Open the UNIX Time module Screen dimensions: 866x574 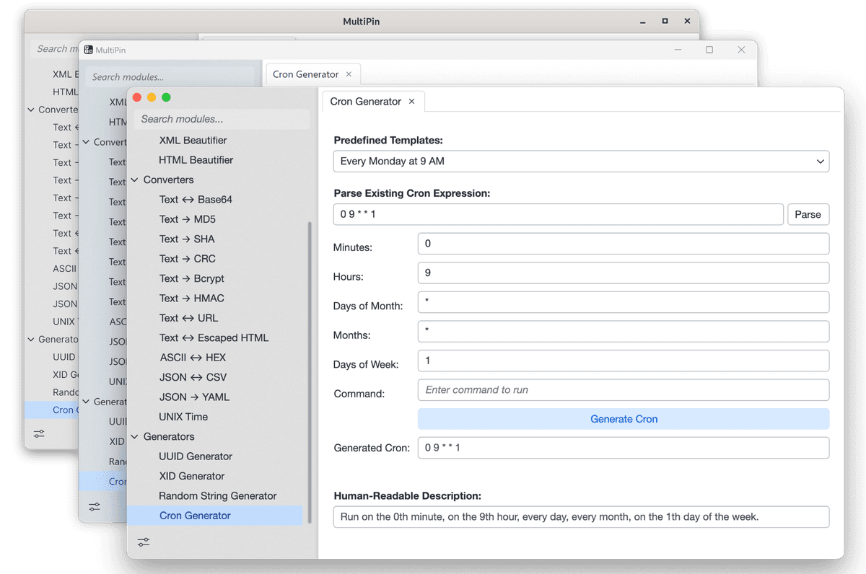point(183,417)
